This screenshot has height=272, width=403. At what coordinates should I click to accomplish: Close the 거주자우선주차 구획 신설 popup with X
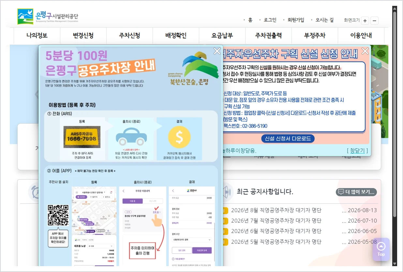[x=365, y=51]
